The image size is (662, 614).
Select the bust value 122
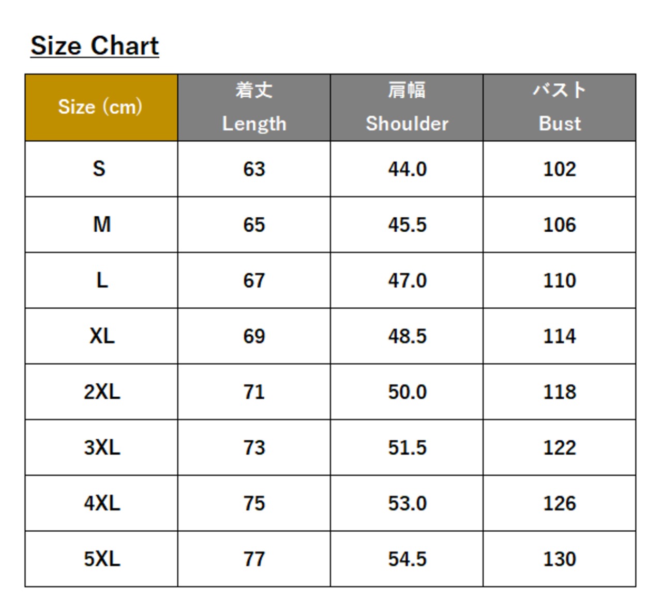tap(560, 448)
